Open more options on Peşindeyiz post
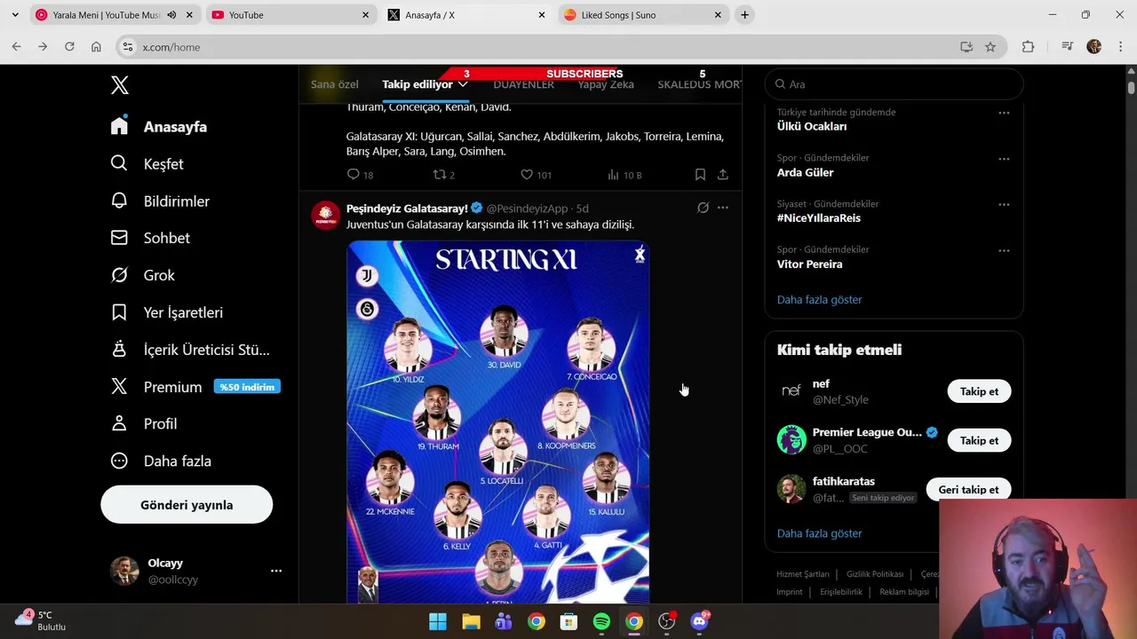 (x=723, y=208)
